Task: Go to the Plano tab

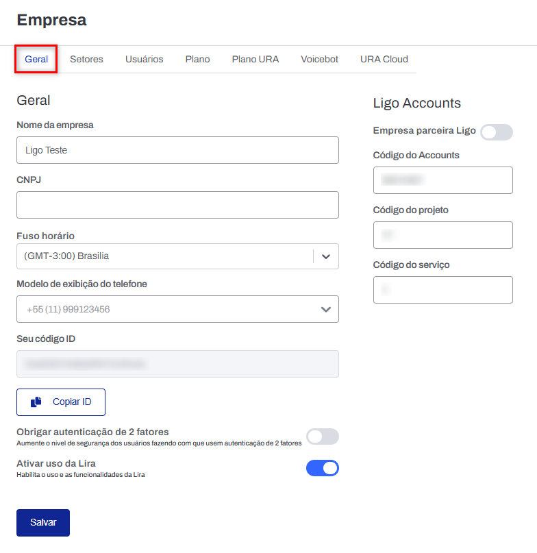Action: (x=197, y=59)
